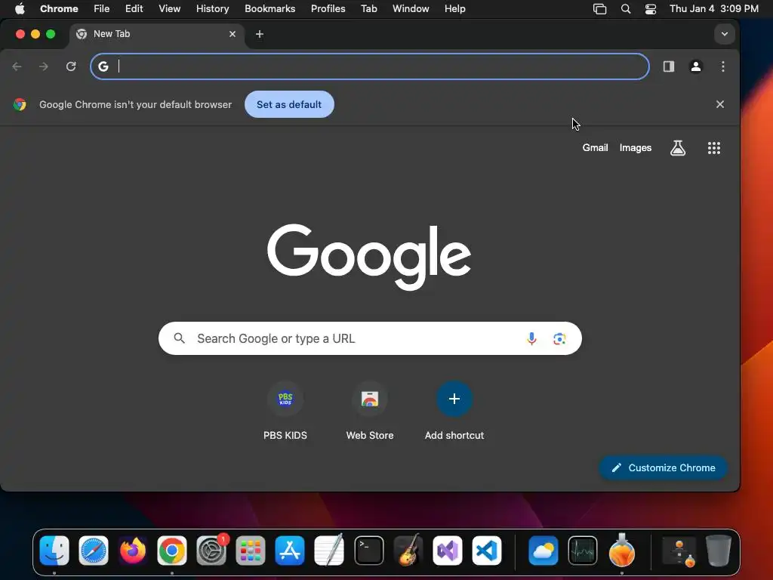Open the History menu
The width and height of the screenshot is (773, 580).
coord(212,8)
